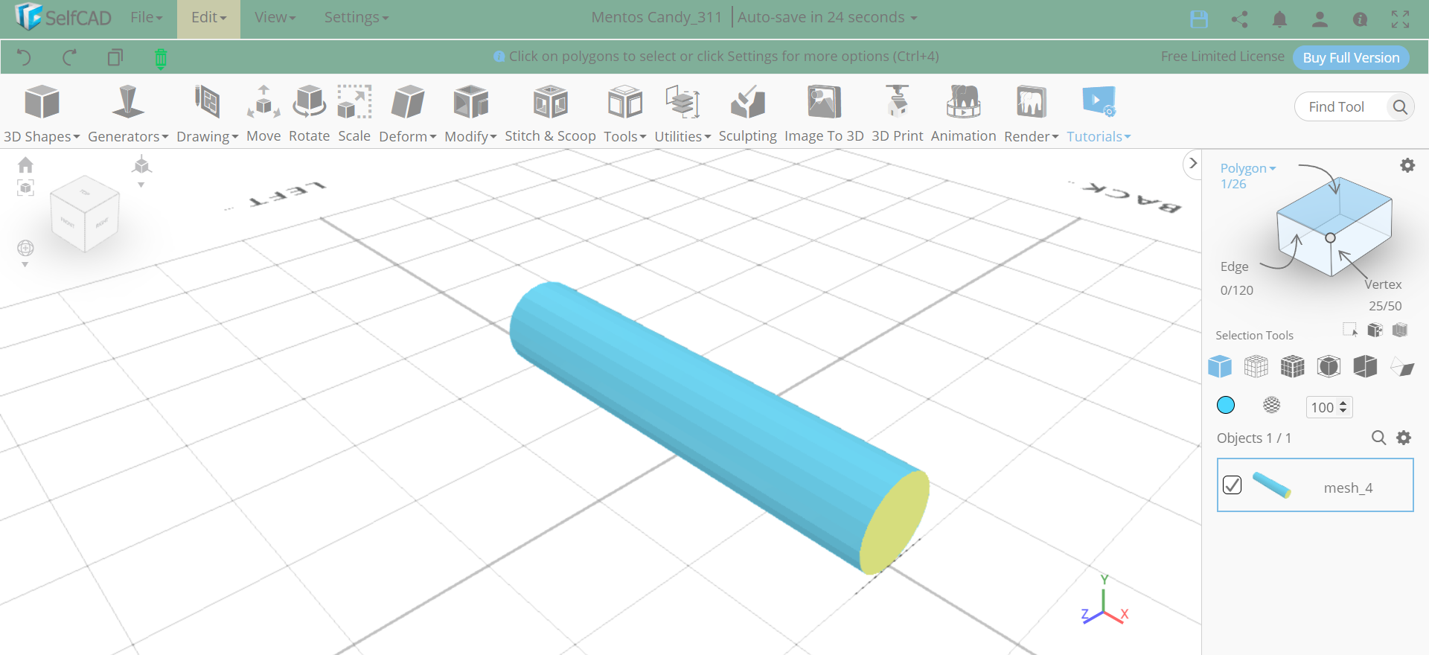Expand the Tutorials dropdown label
Image resolution: width=1429 pixels, height=655 pixels.
tap(1099, 136)
